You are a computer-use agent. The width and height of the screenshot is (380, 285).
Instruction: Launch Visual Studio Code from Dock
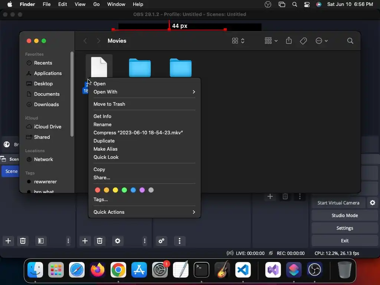(243, 270)
